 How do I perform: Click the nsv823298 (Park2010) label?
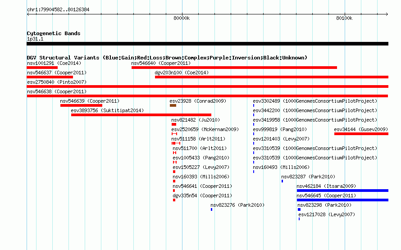point(324,205)
